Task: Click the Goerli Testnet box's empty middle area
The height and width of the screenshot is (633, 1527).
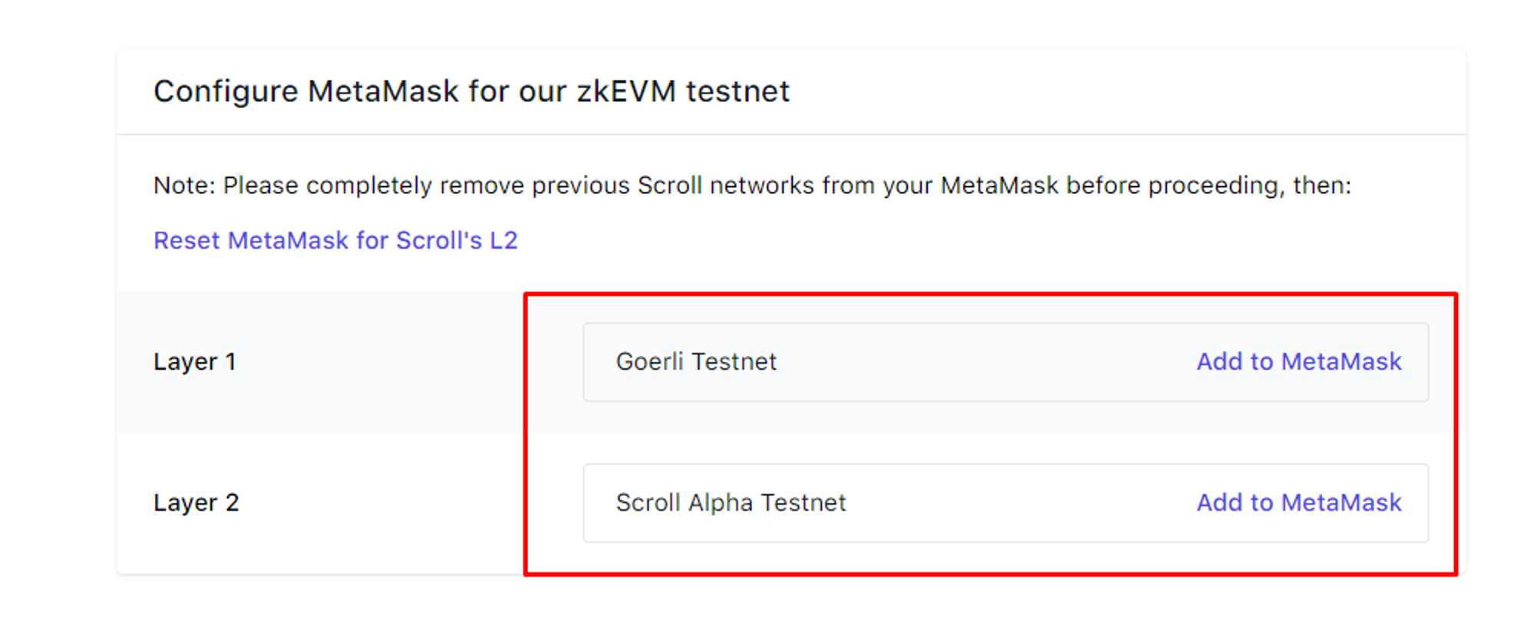Action: [x=990, y=361]
